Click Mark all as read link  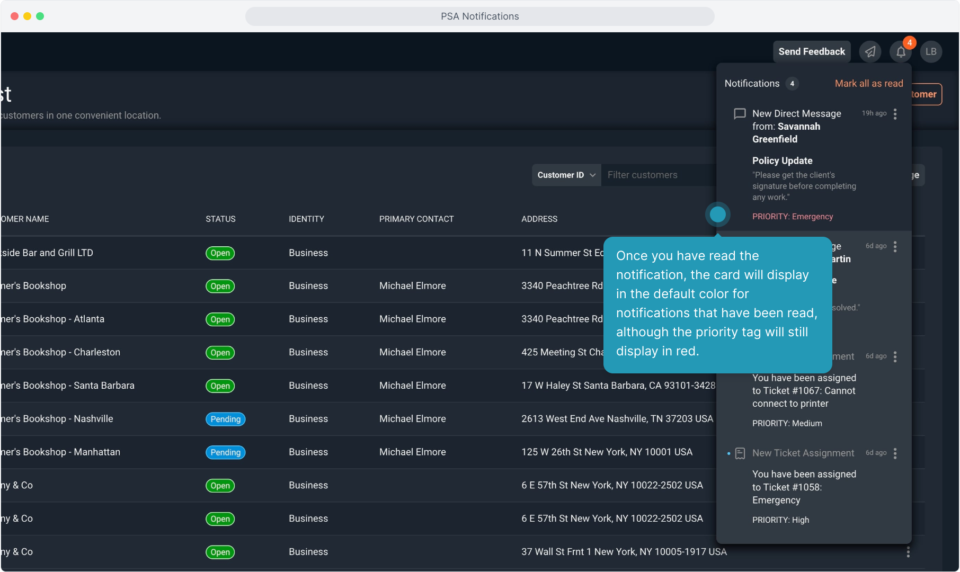click(x=868, y=84)
